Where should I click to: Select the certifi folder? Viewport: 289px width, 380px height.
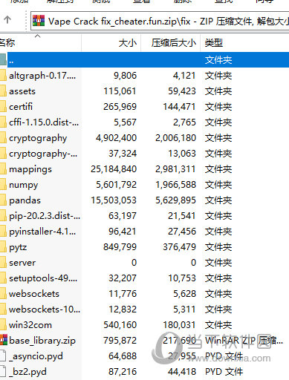point(21,107)
